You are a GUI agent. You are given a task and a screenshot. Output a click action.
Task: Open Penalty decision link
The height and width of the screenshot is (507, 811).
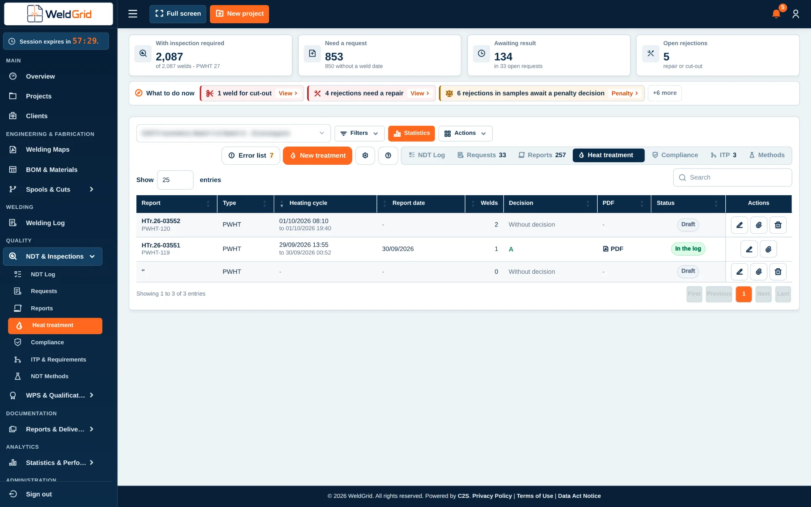(x=625, y=93)
